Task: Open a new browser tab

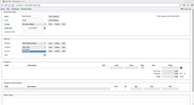Action: coord(27,2)
